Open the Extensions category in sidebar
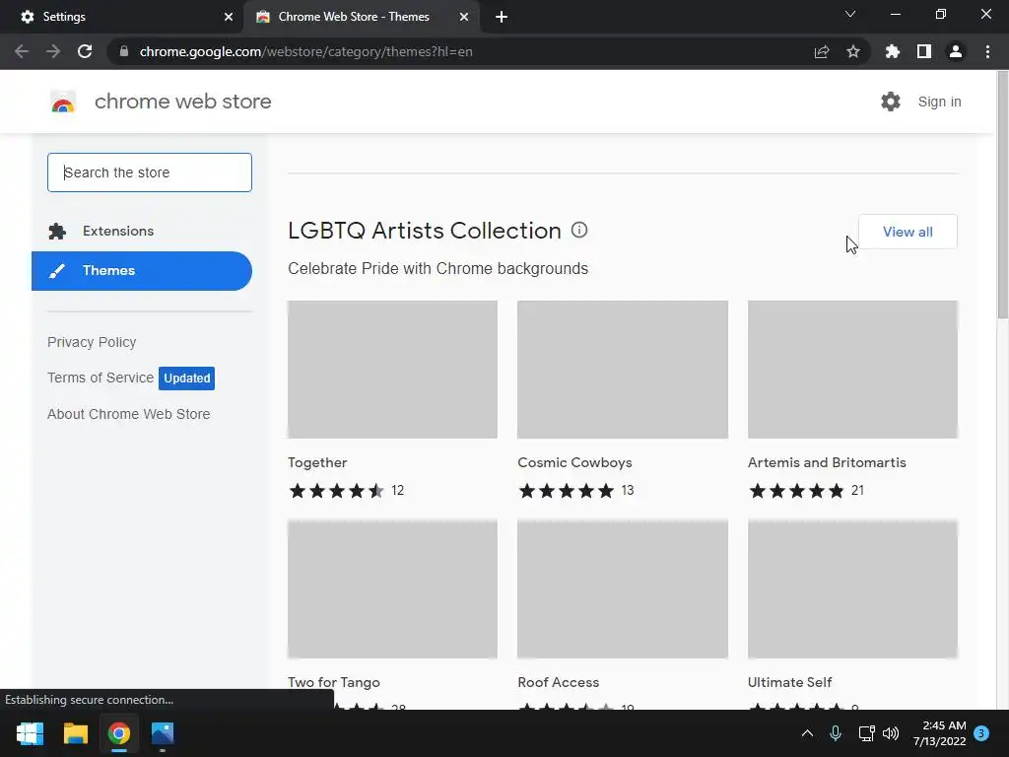 [142, 231]
